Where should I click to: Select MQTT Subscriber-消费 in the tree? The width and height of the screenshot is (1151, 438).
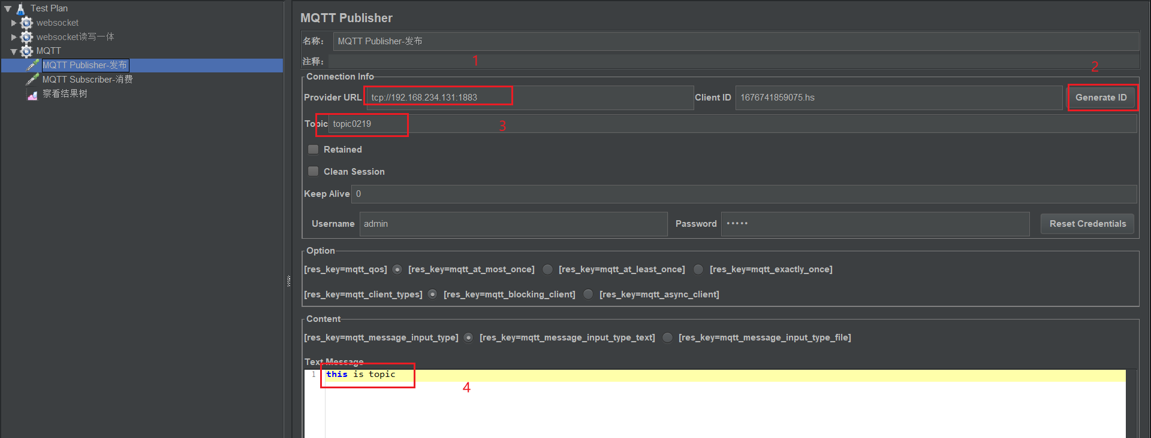pyautogui.click(x=88, y=79)
